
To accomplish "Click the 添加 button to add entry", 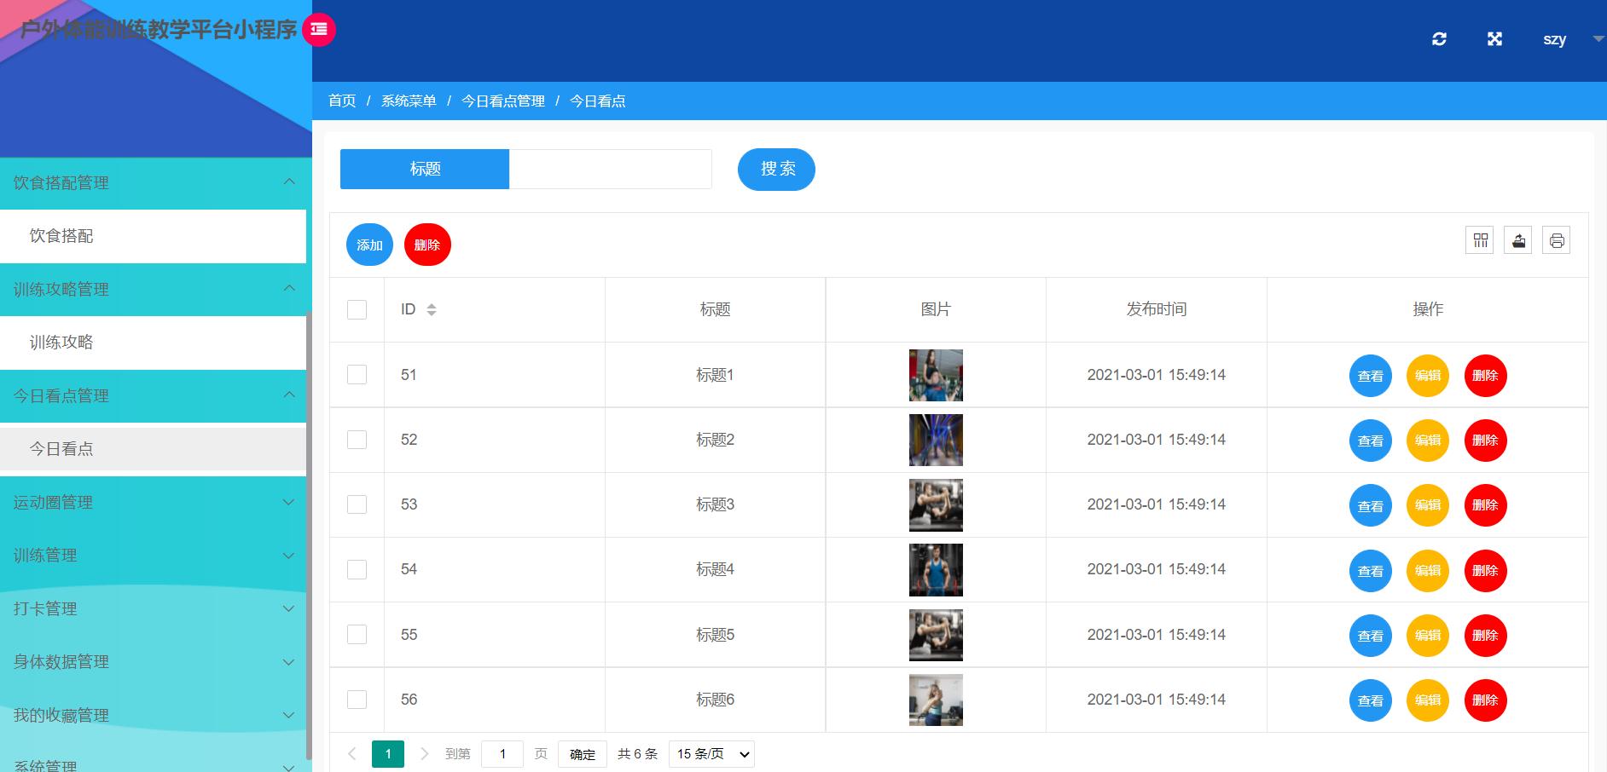I will [x=369, y=245].
